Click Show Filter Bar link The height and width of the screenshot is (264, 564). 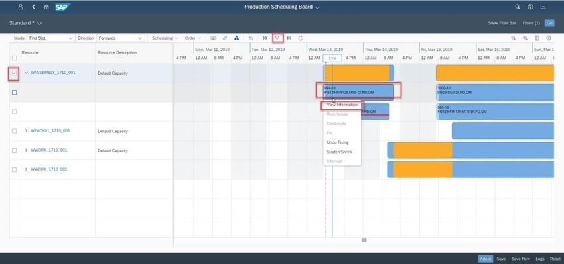click(x=502, y=23)
